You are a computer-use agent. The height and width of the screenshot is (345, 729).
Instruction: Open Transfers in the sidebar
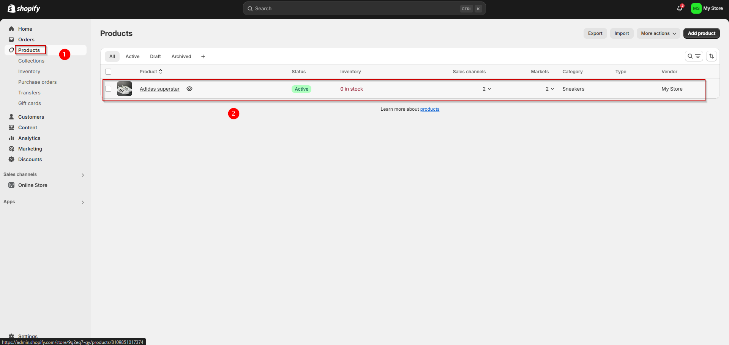click(29, 93)
